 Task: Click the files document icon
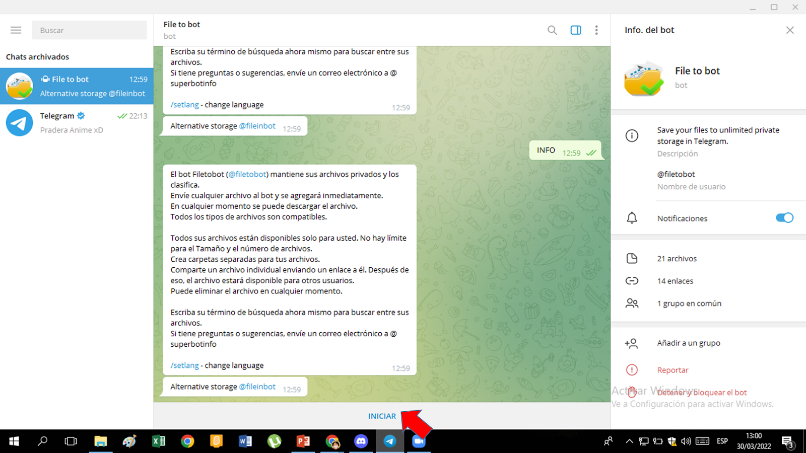(632, 259)
